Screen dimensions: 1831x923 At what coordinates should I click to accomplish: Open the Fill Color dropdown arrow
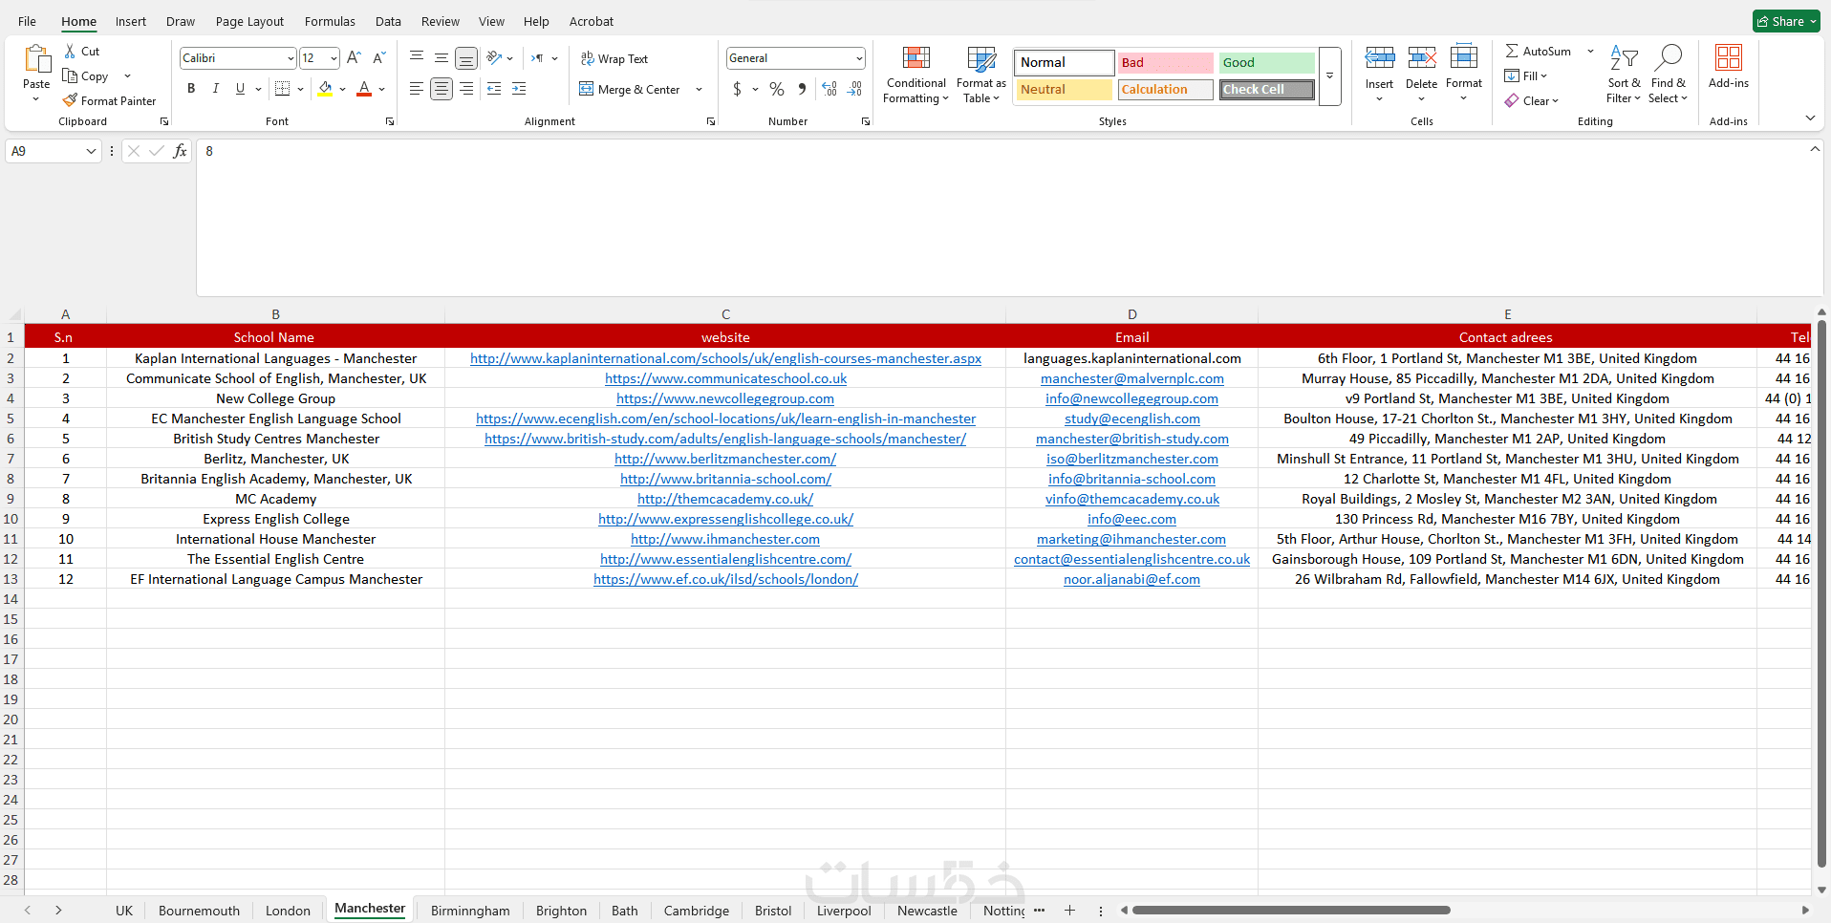click(342, 89)
